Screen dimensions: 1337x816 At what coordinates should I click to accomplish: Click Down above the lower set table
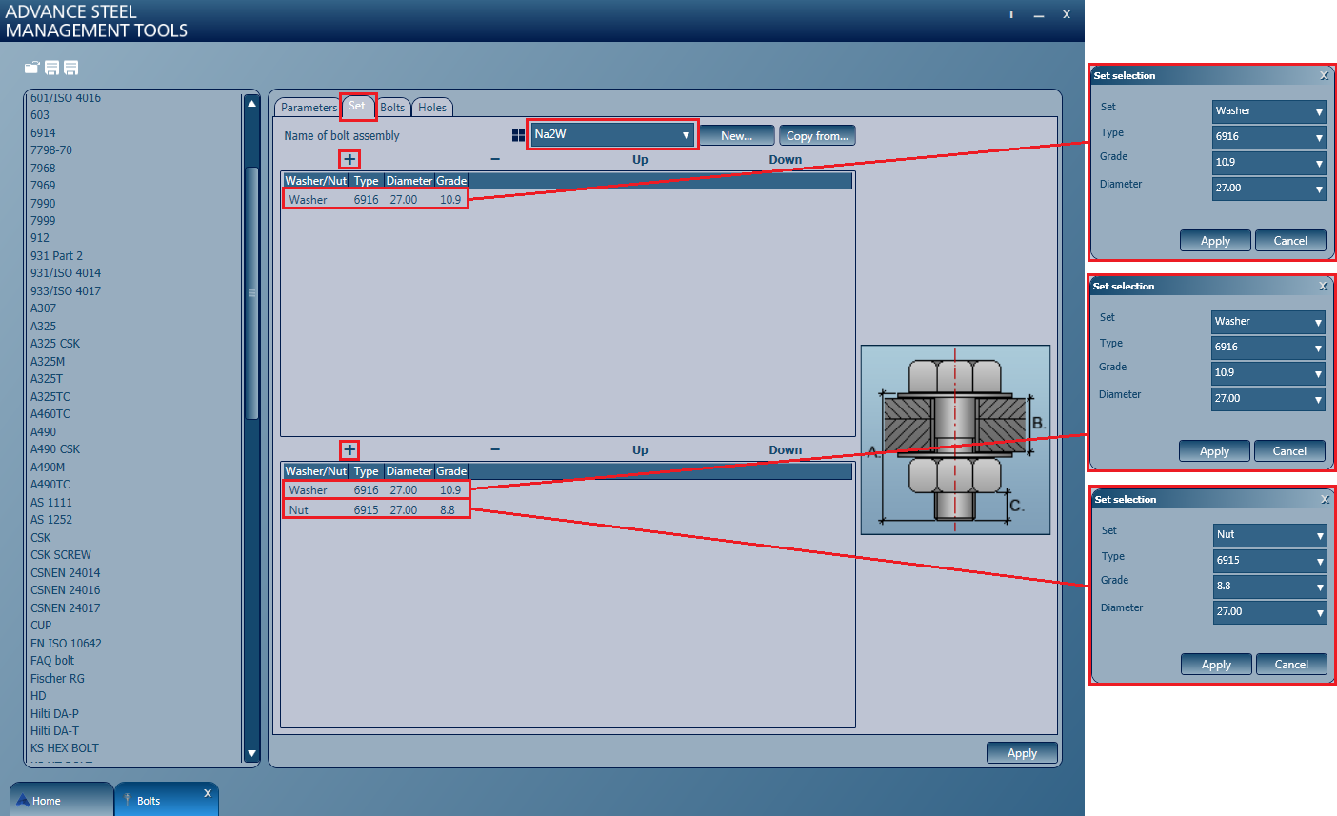click(786, 450)
